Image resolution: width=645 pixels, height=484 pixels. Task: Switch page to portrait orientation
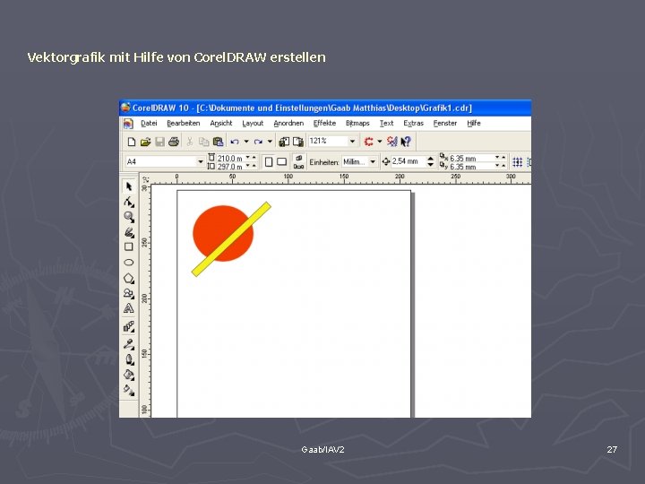point(269,161)
